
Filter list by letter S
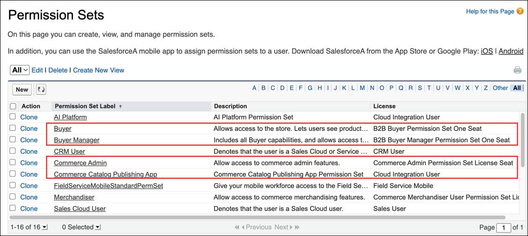(420, 88)
